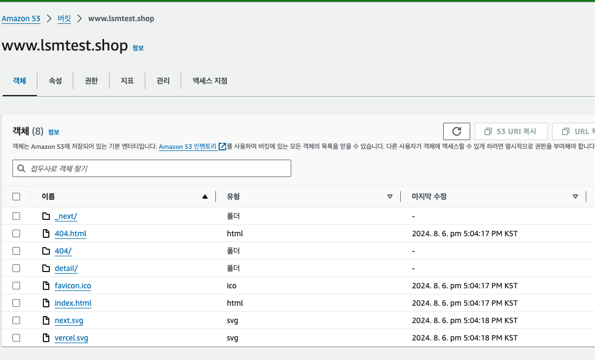
Task: Check the favicon.ico row
Action: click(16, 286)
